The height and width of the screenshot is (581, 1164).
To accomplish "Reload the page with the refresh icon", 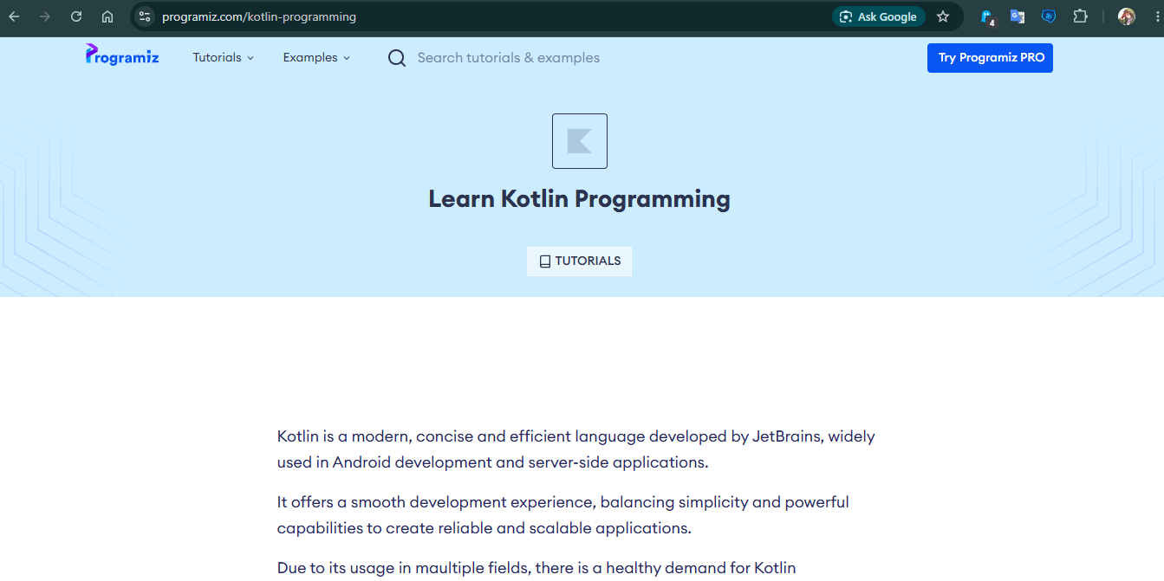I will pos(76,16).
